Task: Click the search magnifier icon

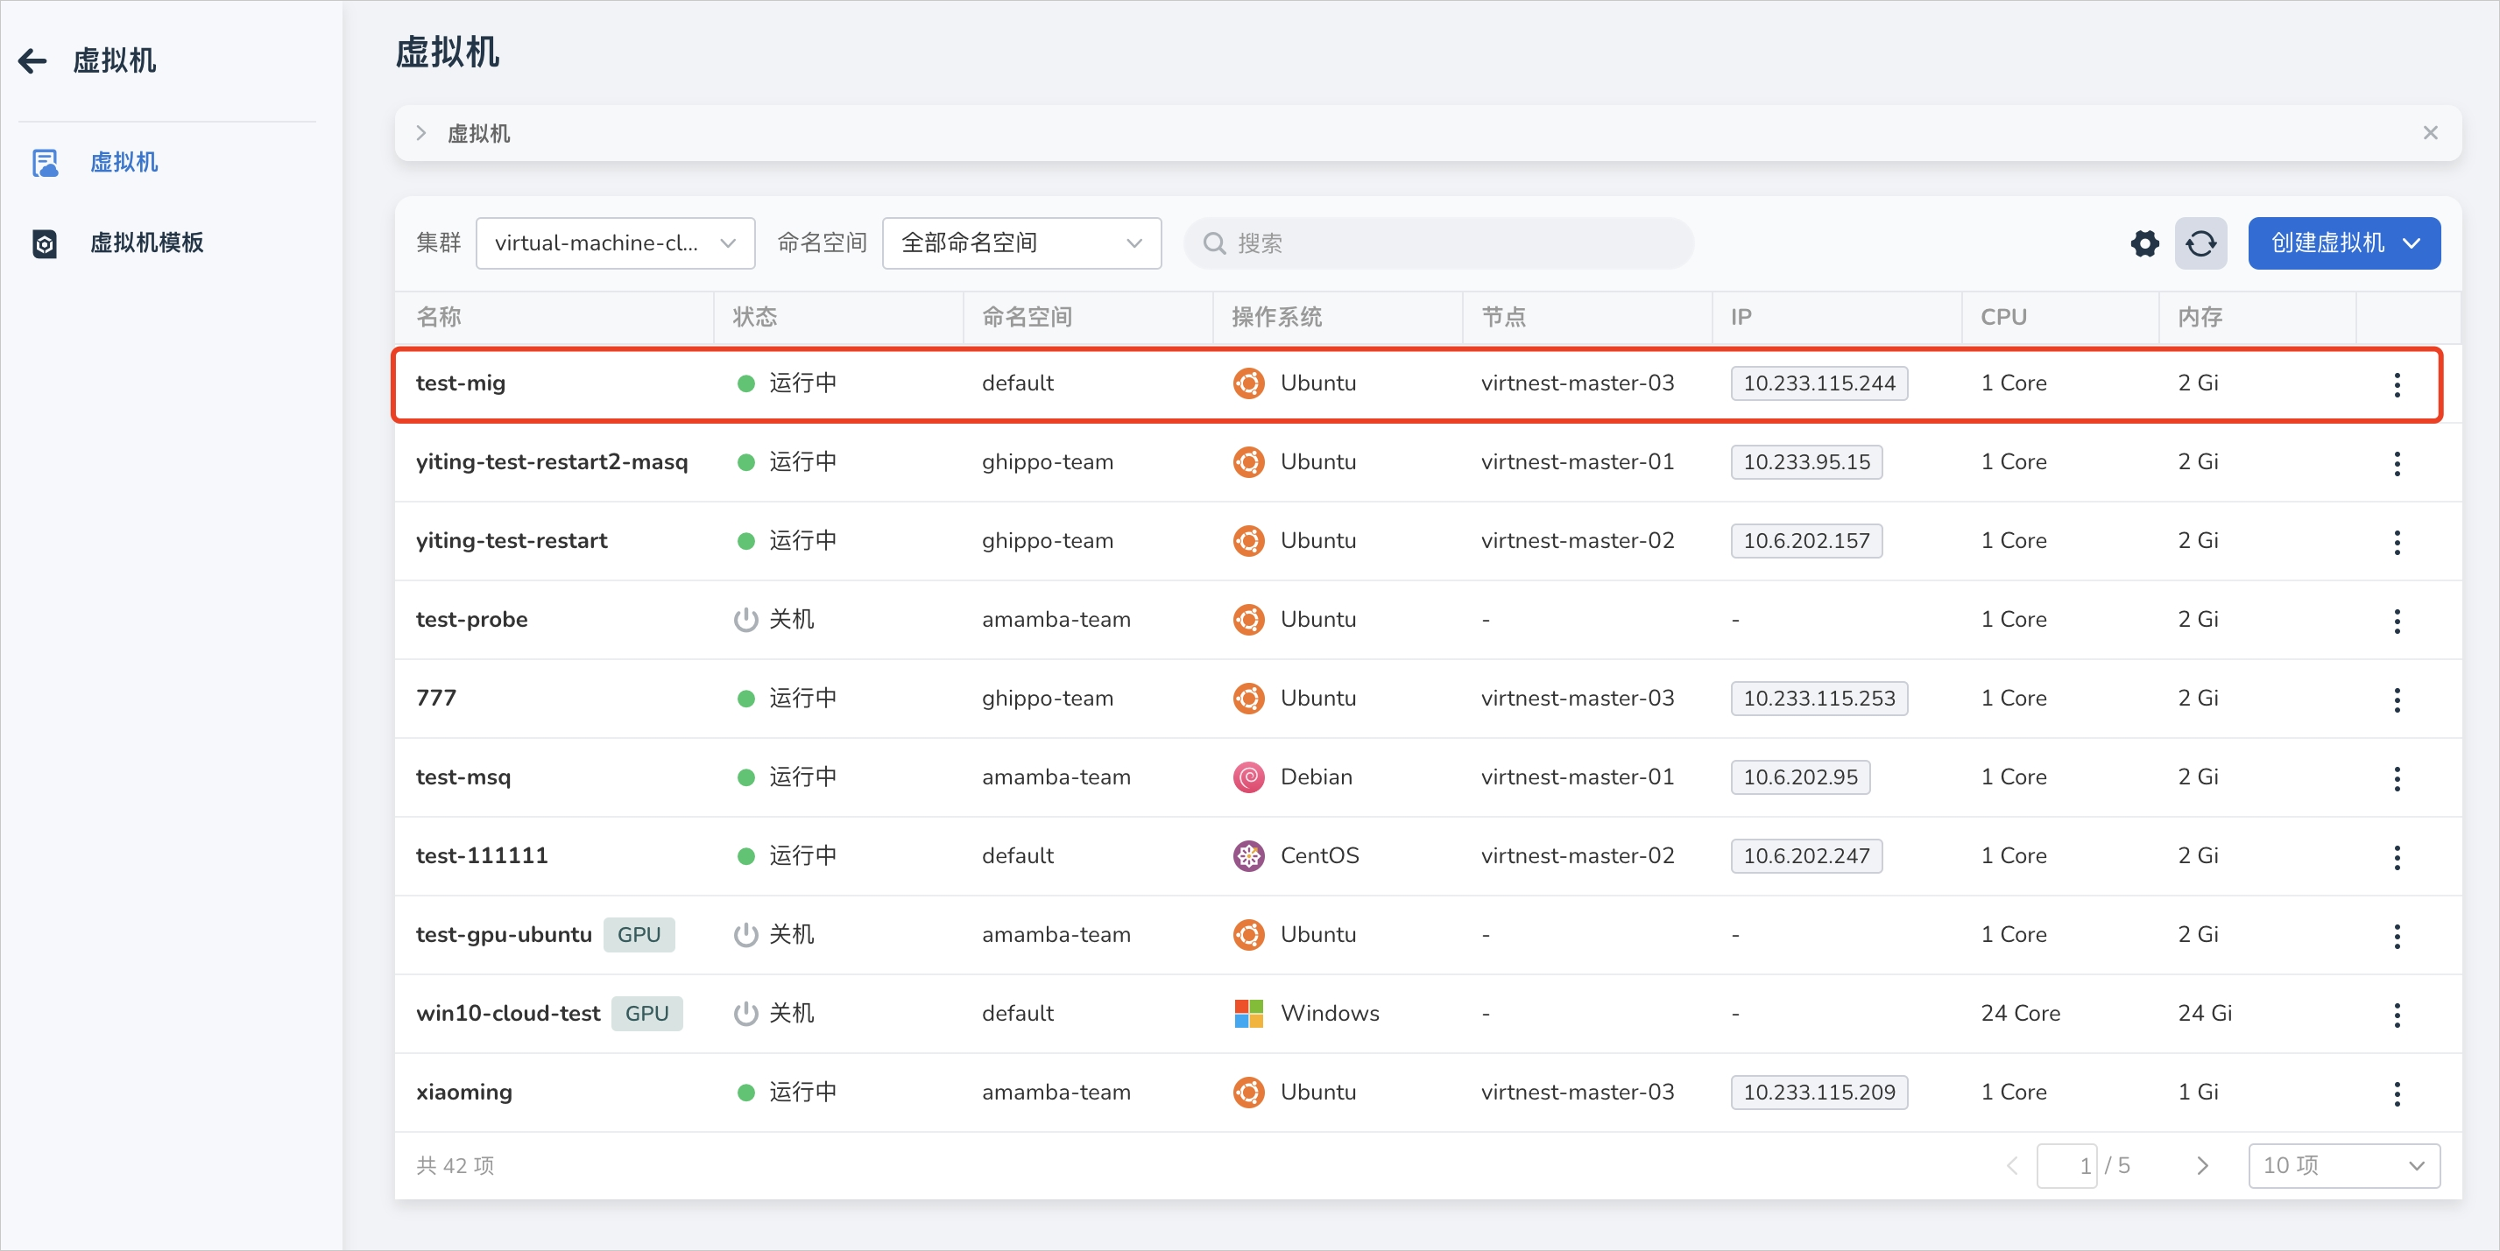Action: point(1214,243)
